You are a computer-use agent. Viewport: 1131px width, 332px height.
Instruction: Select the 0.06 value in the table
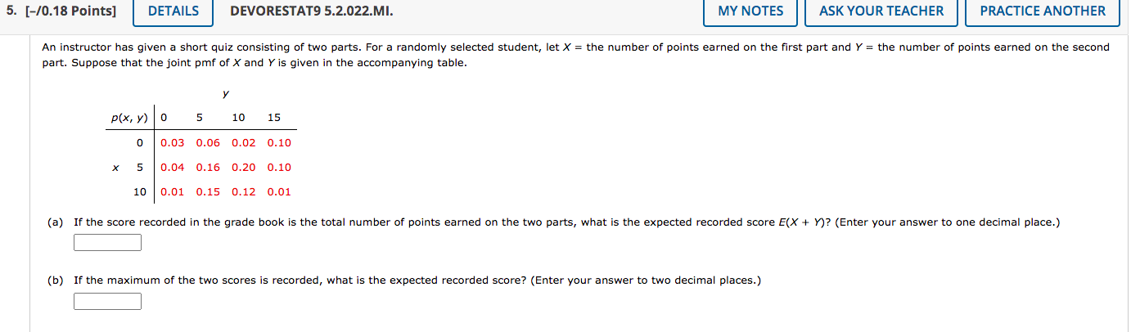tap(208, 143)
